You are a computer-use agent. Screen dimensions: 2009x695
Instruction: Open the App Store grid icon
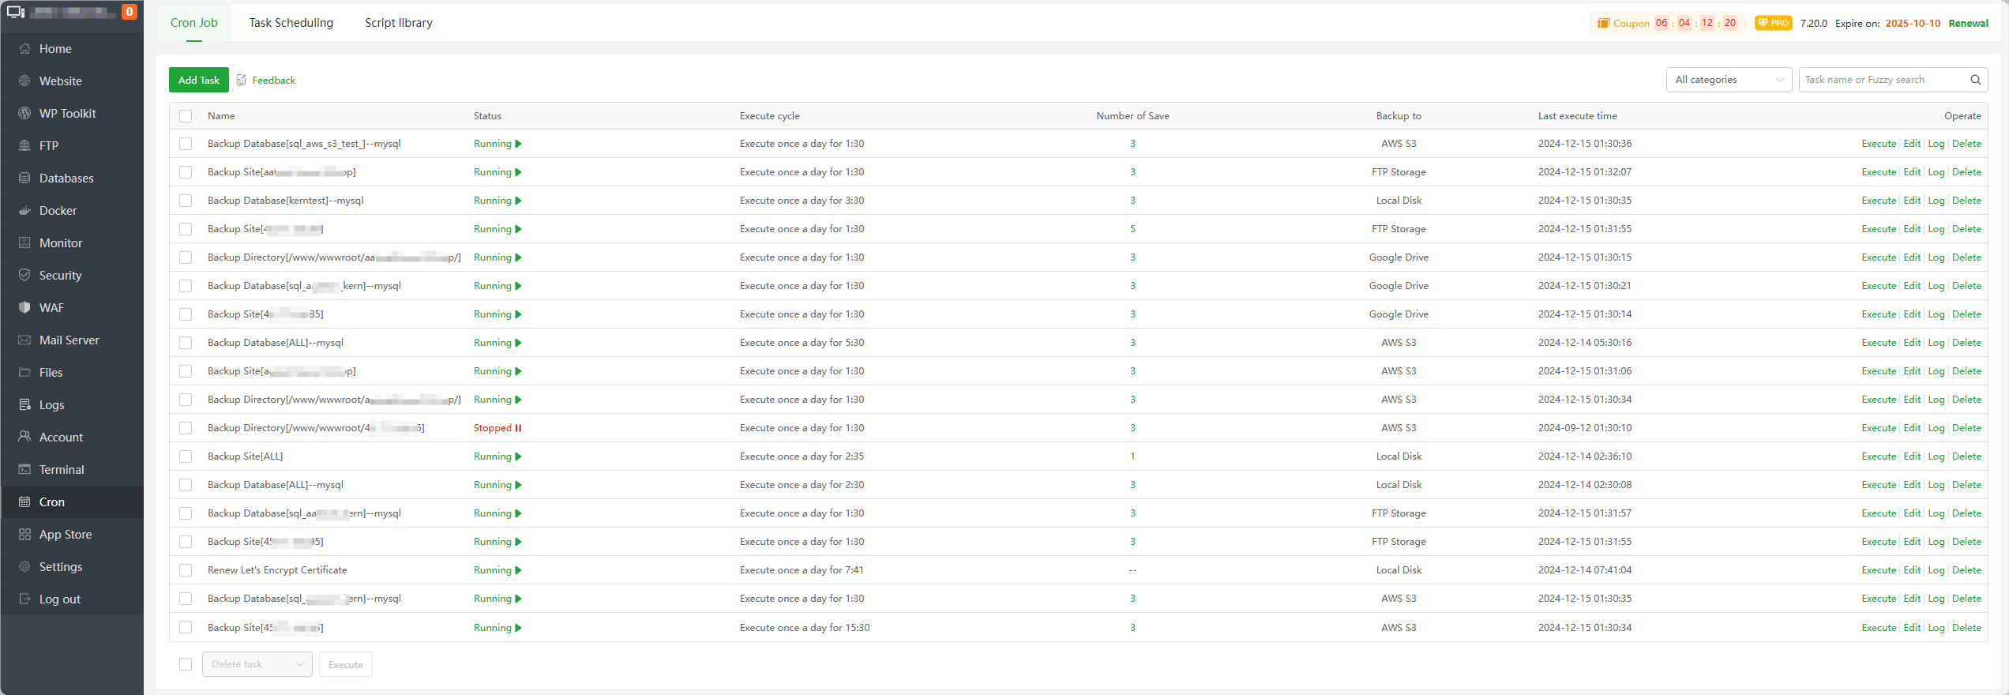[24, 535]
